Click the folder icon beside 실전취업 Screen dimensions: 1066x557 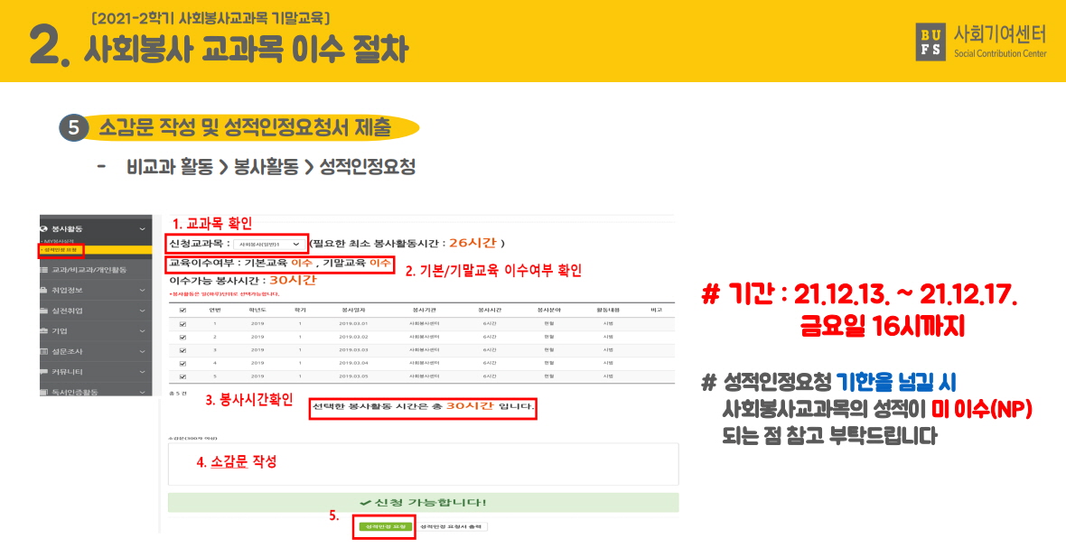pyautogui.click(x=44, y=311)
